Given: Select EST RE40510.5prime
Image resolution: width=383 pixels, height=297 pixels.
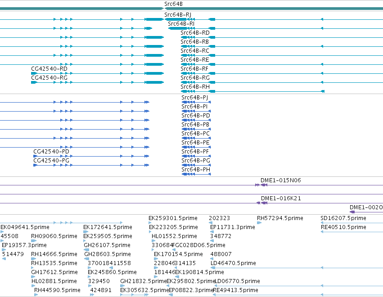Looking at the screenshot, I should (x=343, y=227).
